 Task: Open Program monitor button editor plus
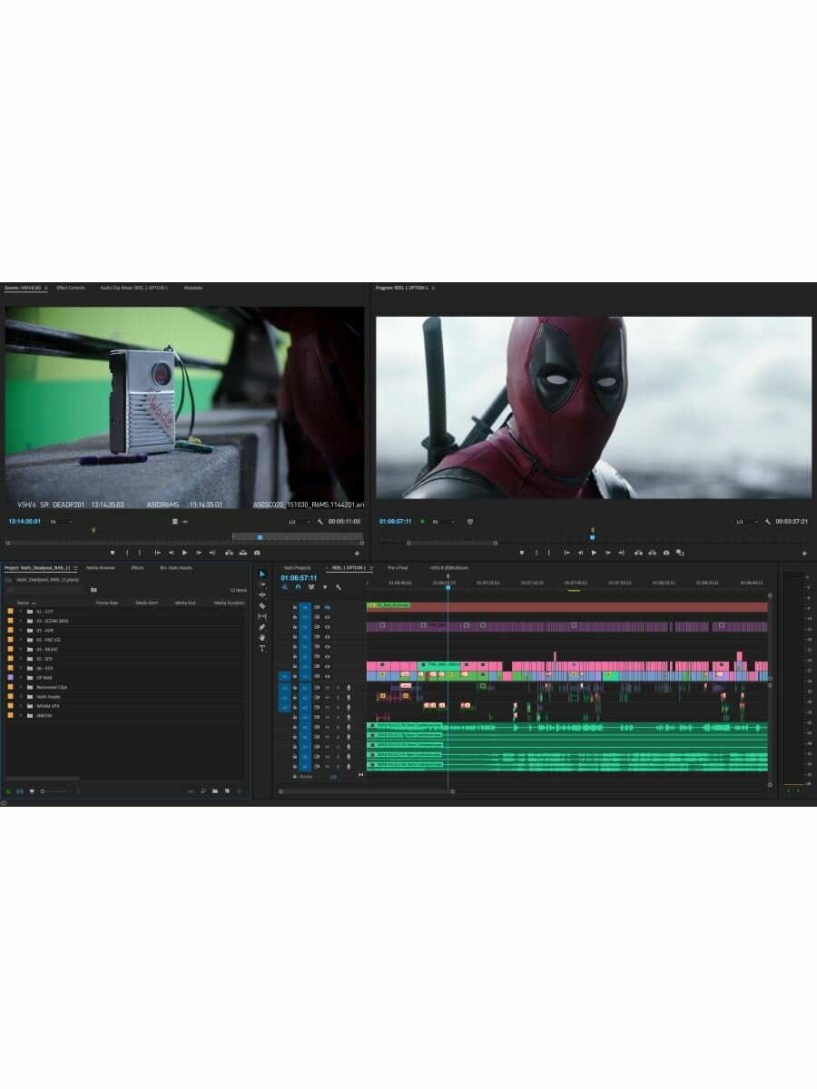(804, 553)
